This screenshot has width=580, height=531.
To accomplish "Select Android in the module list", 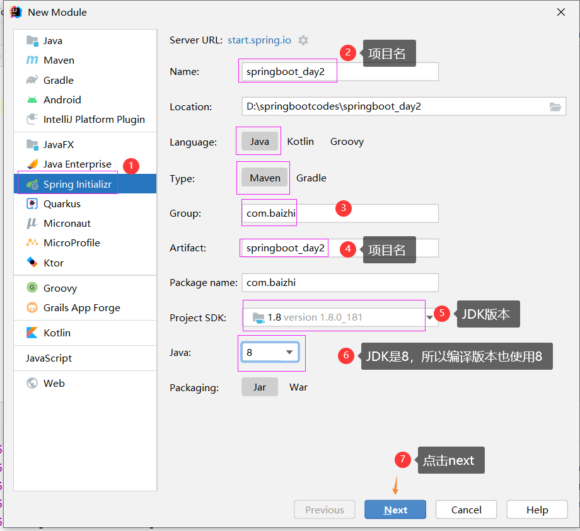I will [85, 100].
